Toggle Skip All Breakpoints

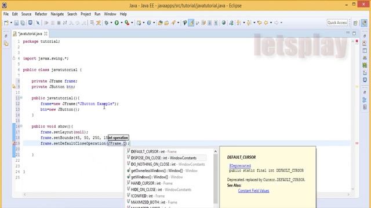38,23
